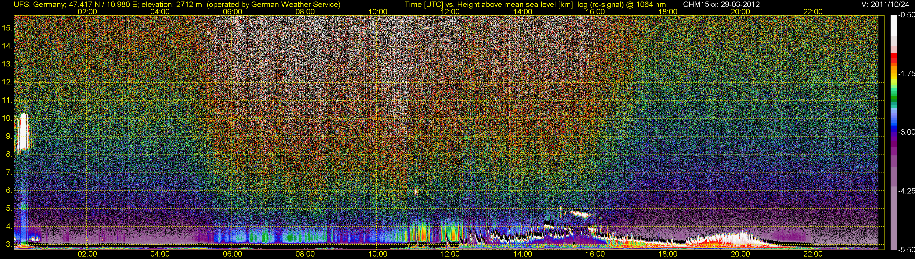Screen dimensions: 915x259
Task: Click the 13 km height axis label
Action: 7,64
